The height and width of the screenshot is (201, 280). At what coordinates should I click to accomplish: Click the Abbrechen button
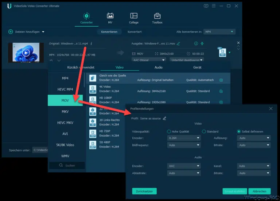click(x=259, y=191)
